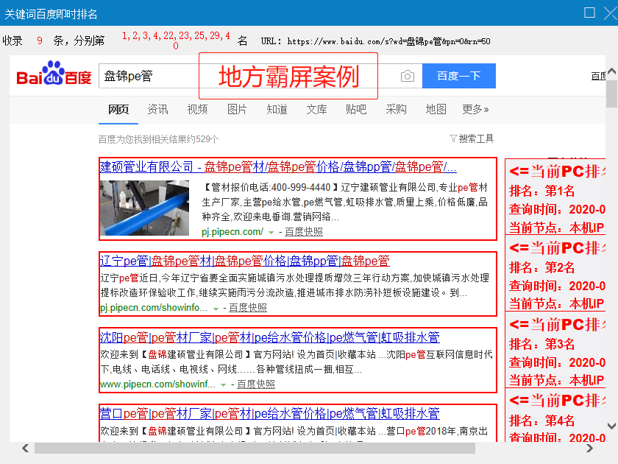Click vertical scrollbar down arrow
Screen dimensions: 618x464
(611, 426)
